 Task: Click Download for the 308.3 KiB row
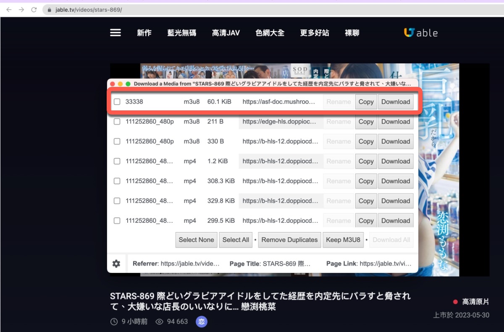[396, 181]
